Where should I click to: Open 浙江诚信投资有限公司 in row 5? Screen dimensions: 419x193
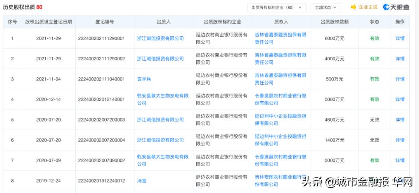[x=160, y=120]
